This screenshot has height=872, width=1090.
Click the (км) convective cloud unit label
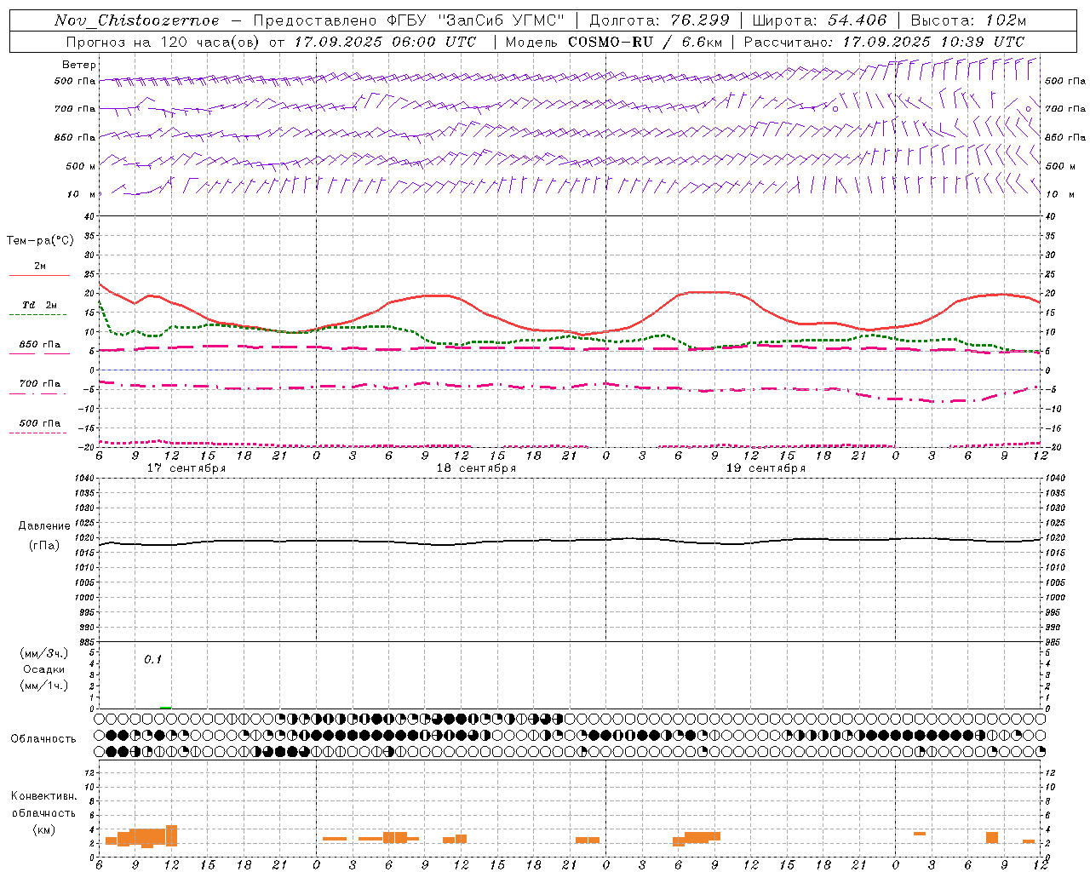point(43,829)
